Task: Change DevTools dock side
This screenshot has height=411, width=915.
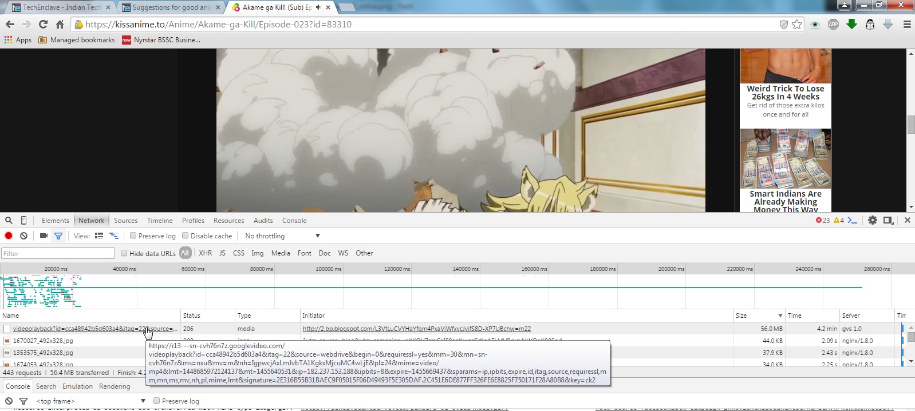Action: 888,220
